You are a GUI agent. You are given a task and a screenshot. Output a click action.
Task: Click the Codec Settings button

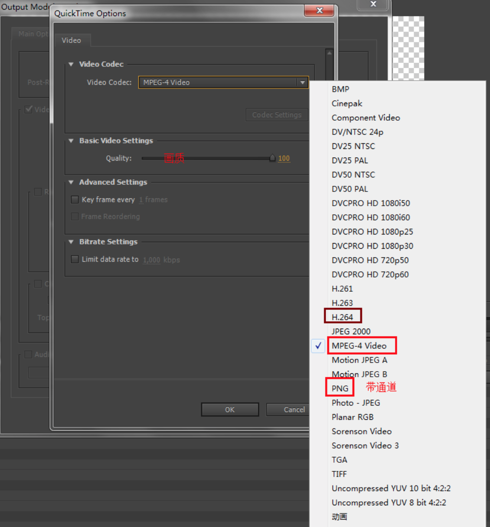(277, 115)
